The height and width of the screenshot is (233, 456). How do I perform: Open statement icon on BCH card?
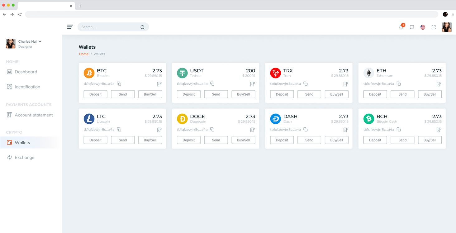(x=439, y=130)
